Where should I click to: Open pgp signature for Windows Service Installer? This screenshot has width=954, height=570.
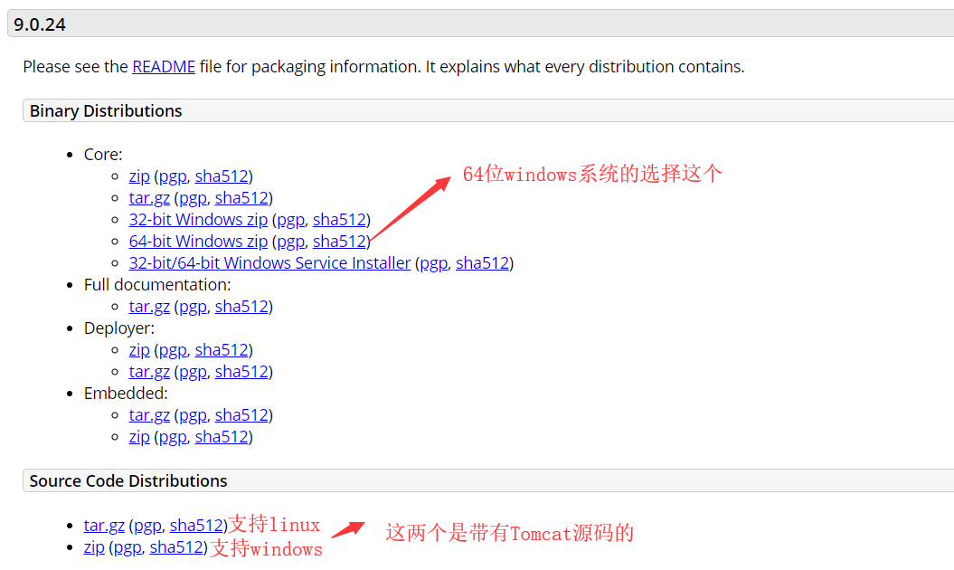point(434,263)
